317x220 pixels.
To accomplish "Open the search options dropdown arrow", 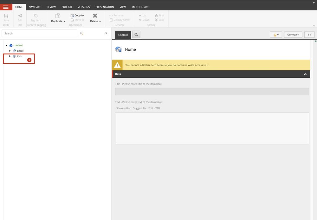I will [x=106, y=33].
